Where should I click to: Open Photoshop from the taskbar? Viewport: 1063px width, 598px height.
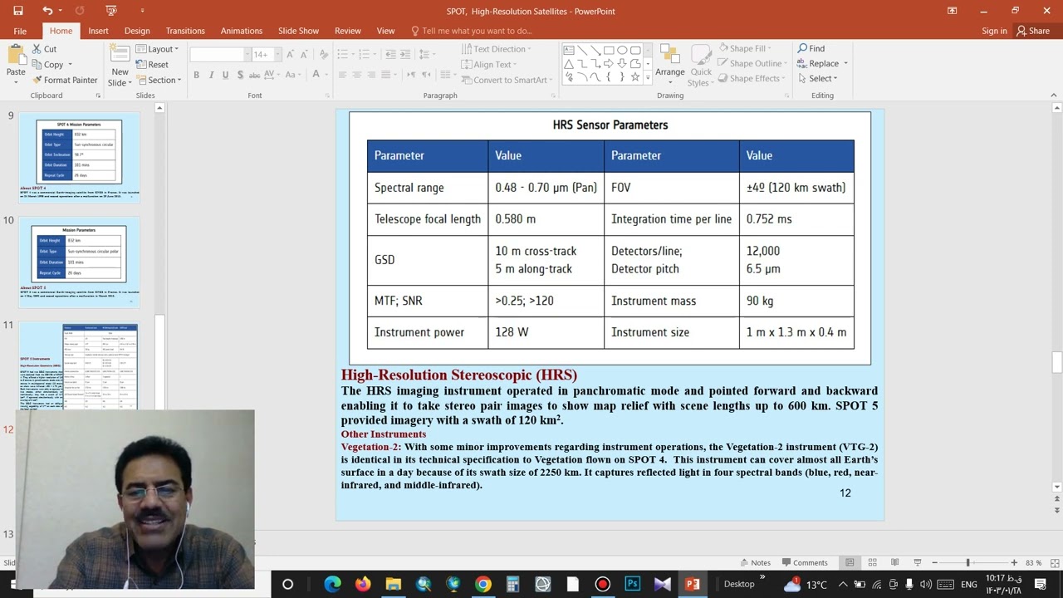tap(632, 584)
